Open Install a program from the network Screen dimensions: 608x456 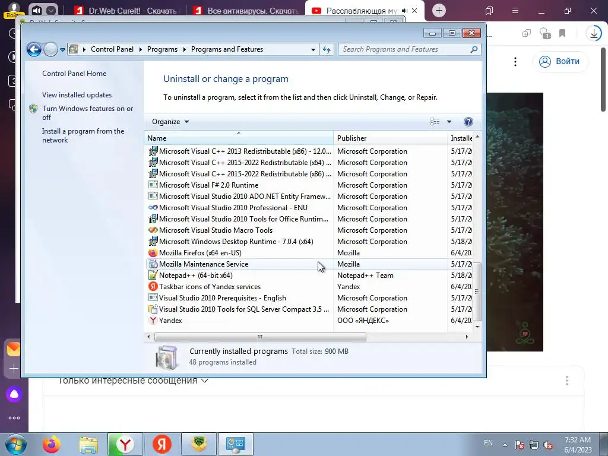83,135
